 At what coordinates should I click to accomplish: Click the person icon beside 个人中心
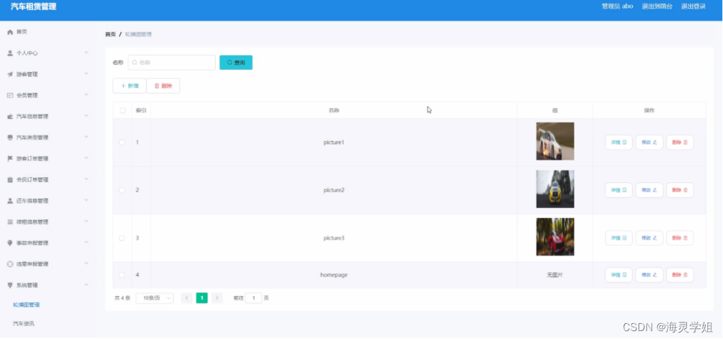(x=10, y=53)
